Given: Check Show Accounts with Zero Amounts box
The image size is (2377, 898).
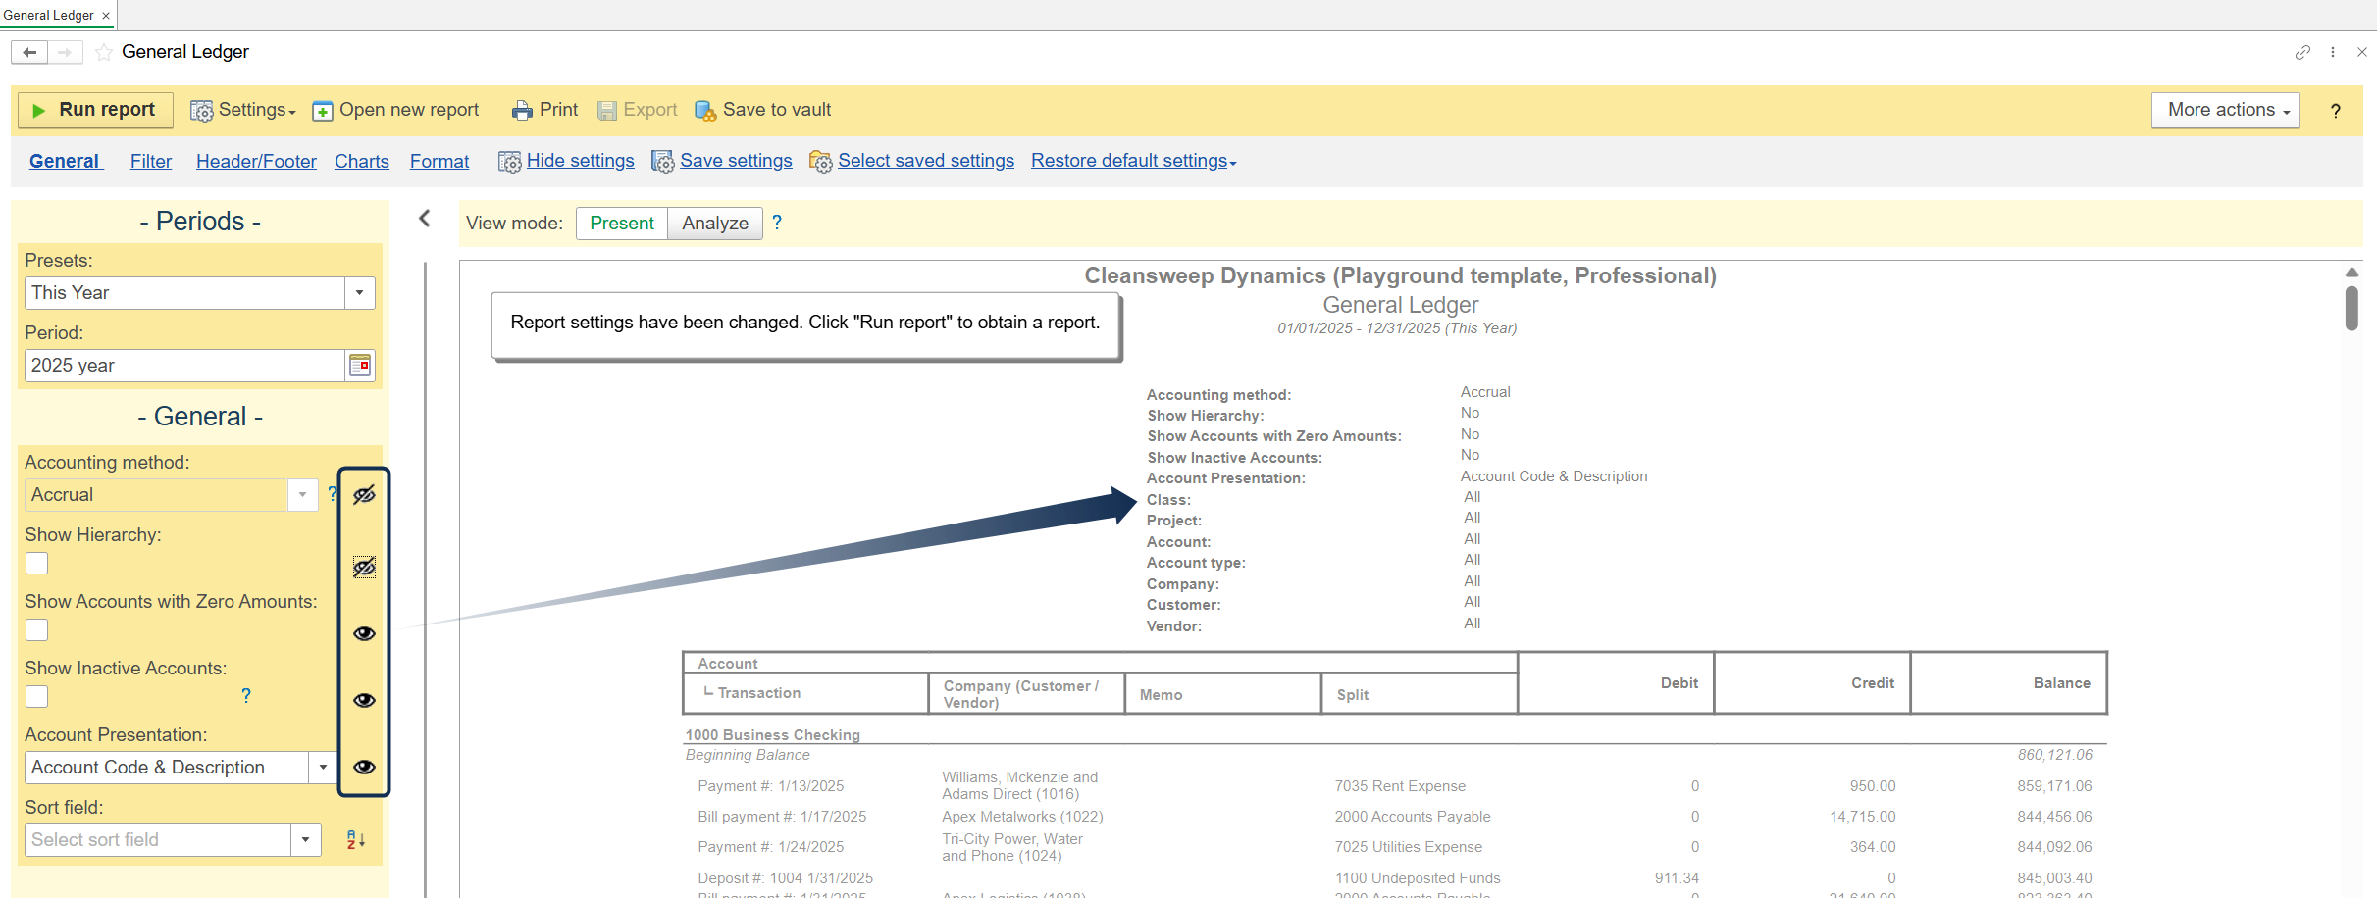Looking at the screenshot, I should (x=37, y=630).
